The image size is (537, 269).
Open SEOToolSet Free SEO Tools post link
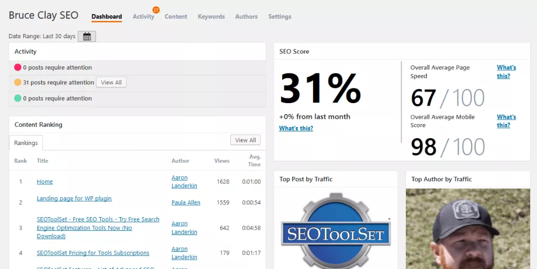click(x=98, y=228)
